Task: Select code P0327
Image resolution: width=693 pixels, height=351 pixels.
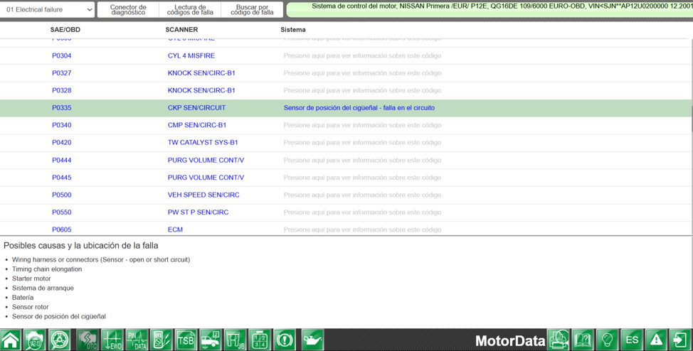Action: [61, 73]
